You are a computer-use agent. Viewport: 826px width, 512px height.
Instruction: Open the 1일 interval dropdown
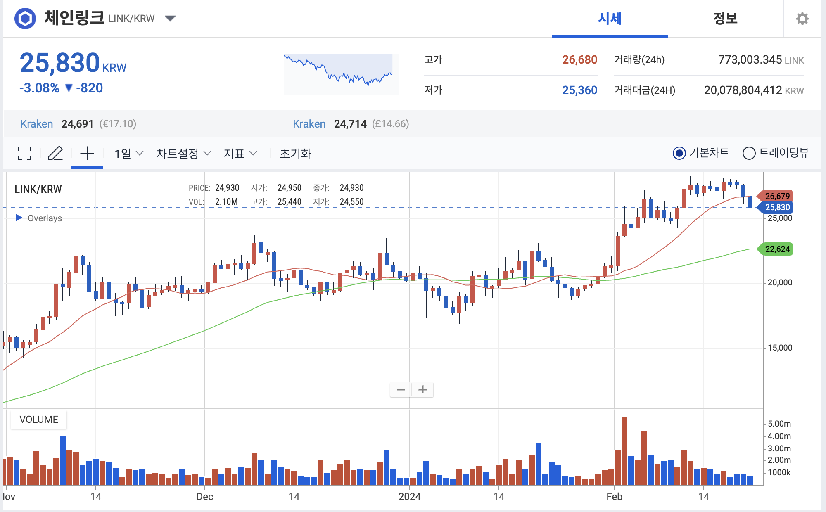pos(128,154)
